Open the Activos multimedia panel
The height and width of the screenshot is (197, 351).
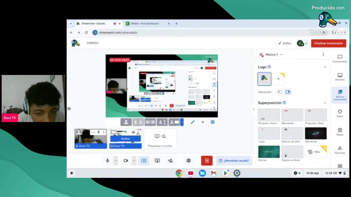coord(340,95)
